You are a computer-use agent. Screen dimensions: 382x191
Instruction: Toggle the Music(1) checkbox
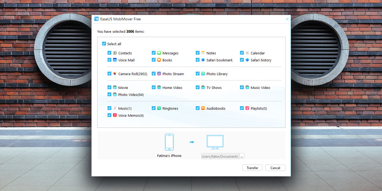point(109,108)
